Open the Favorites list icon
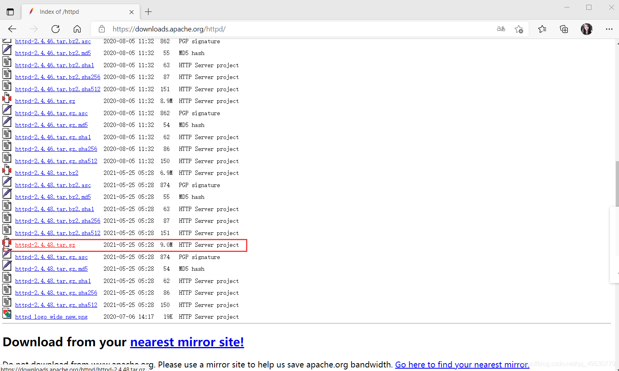The image size is (619, 371). [542, 29]
